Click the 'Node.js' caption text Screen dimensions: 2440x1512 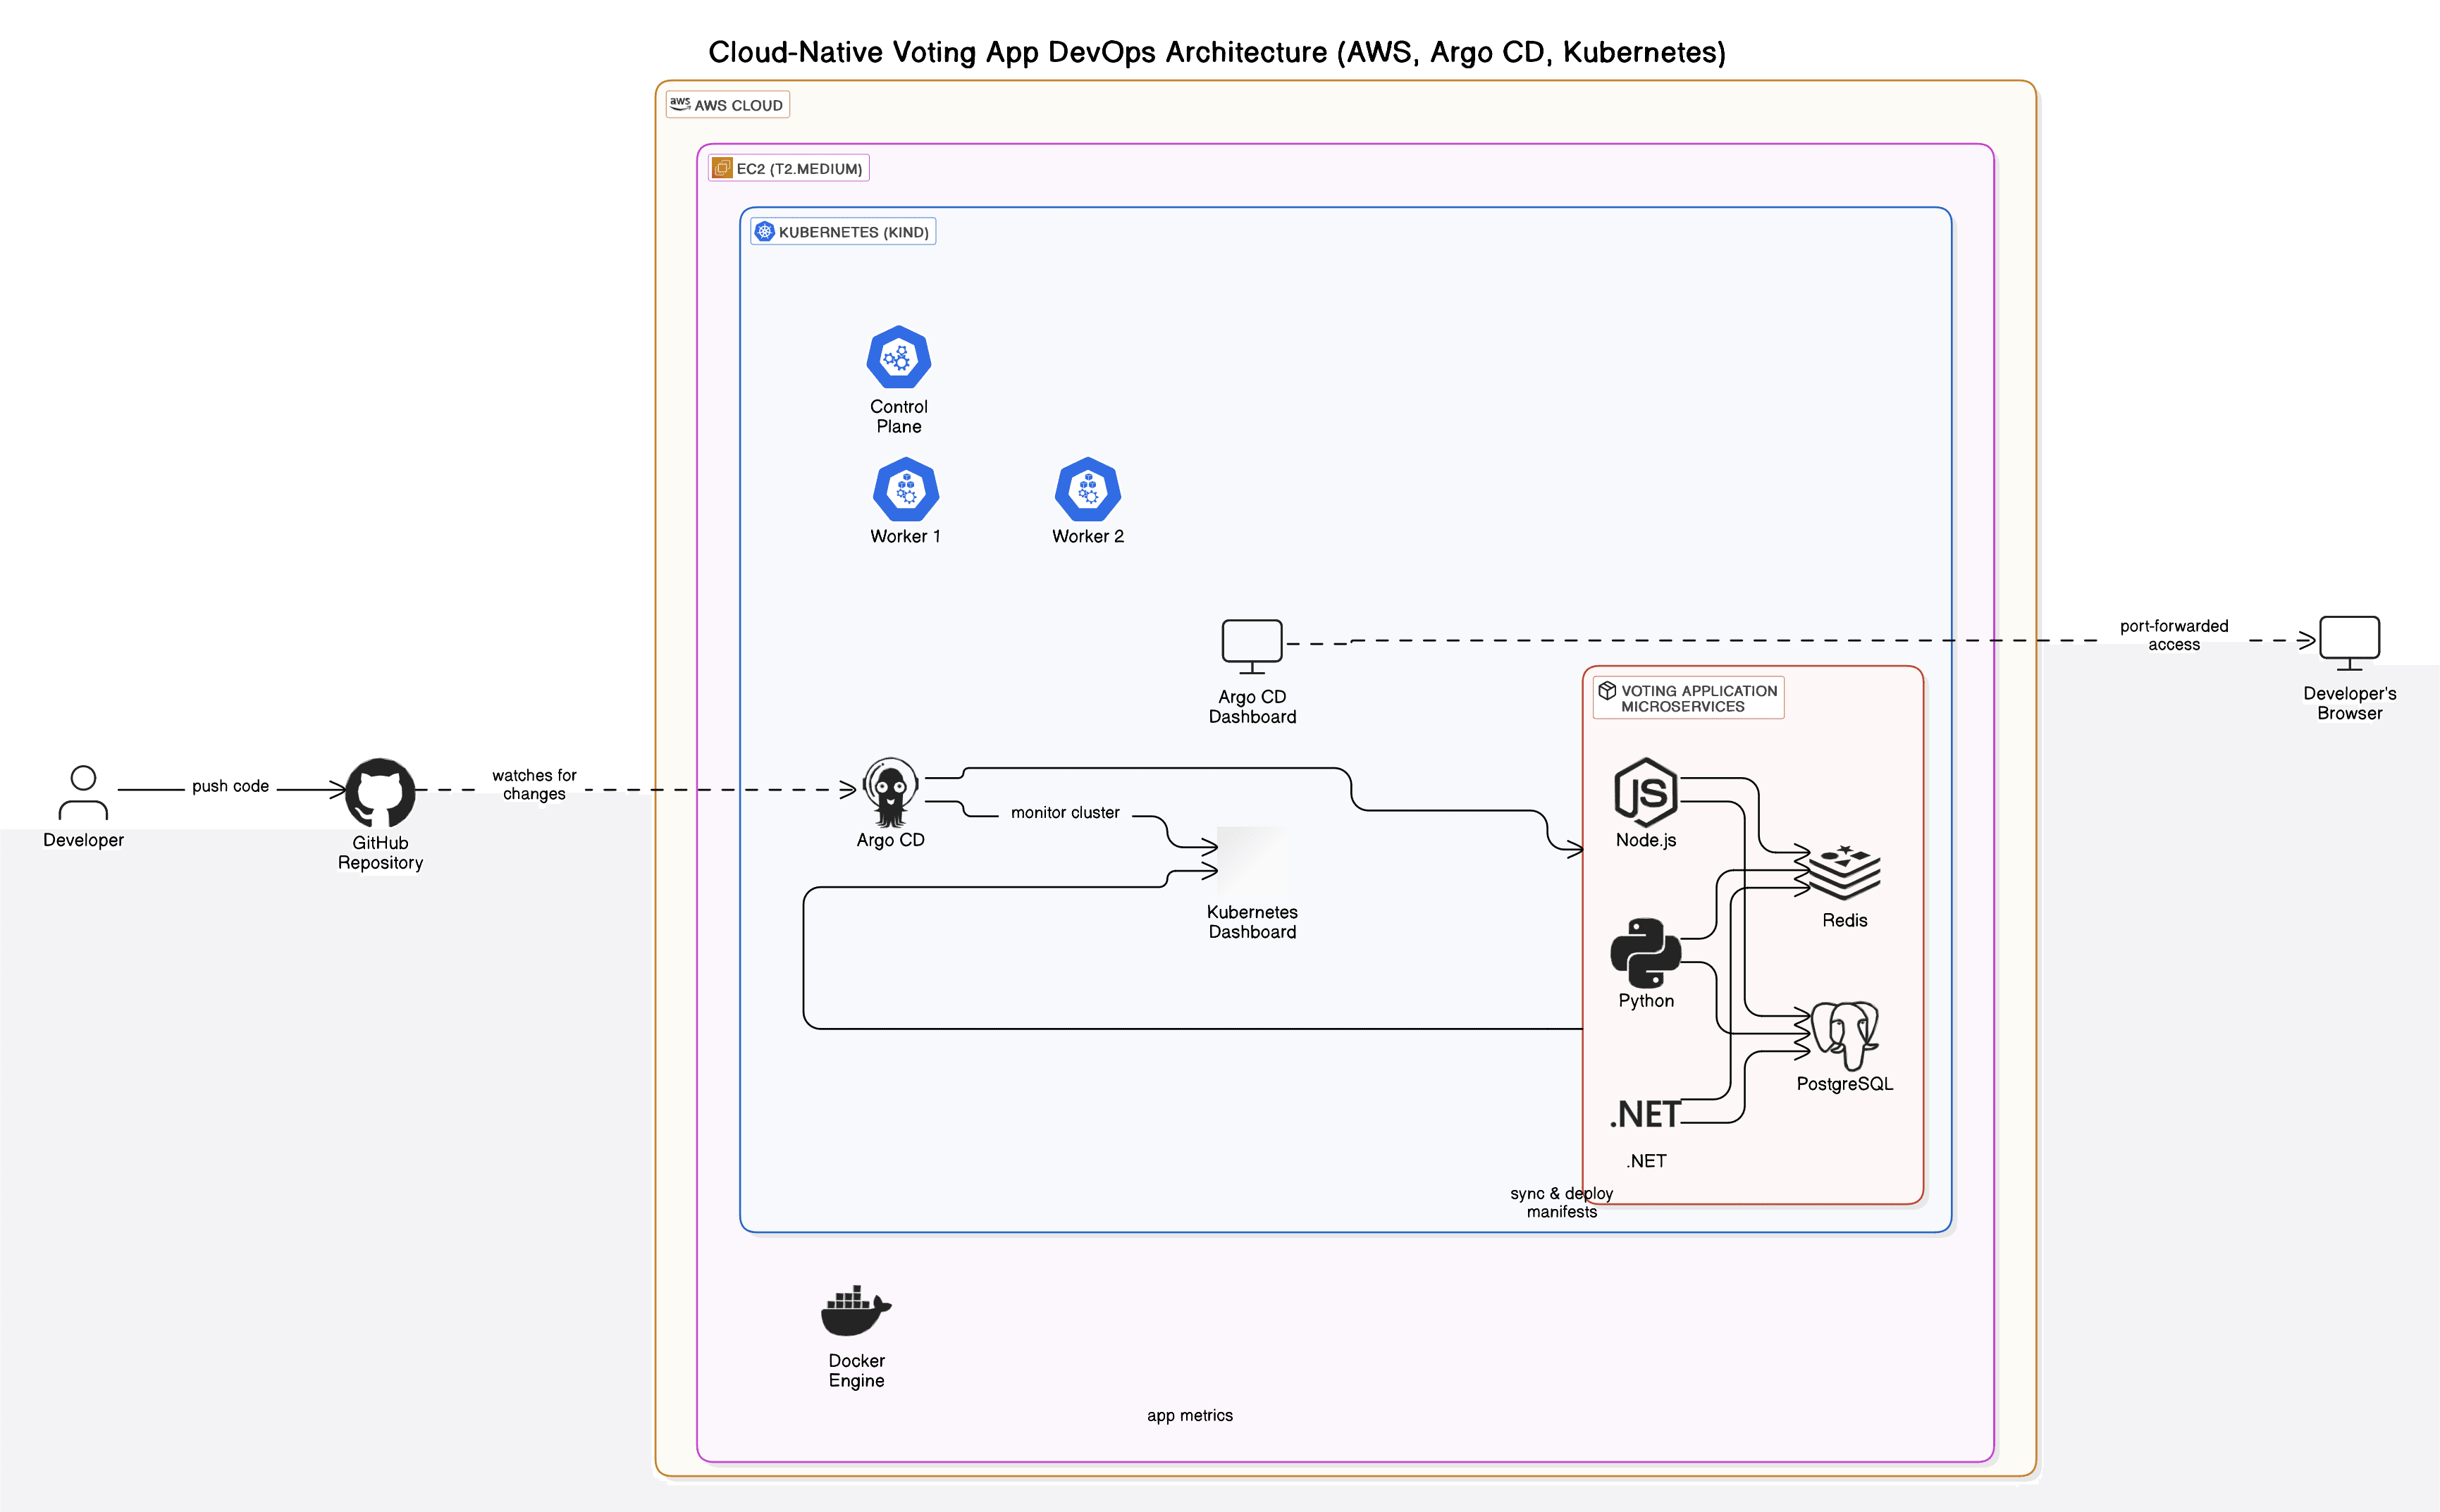(1645, 840)
